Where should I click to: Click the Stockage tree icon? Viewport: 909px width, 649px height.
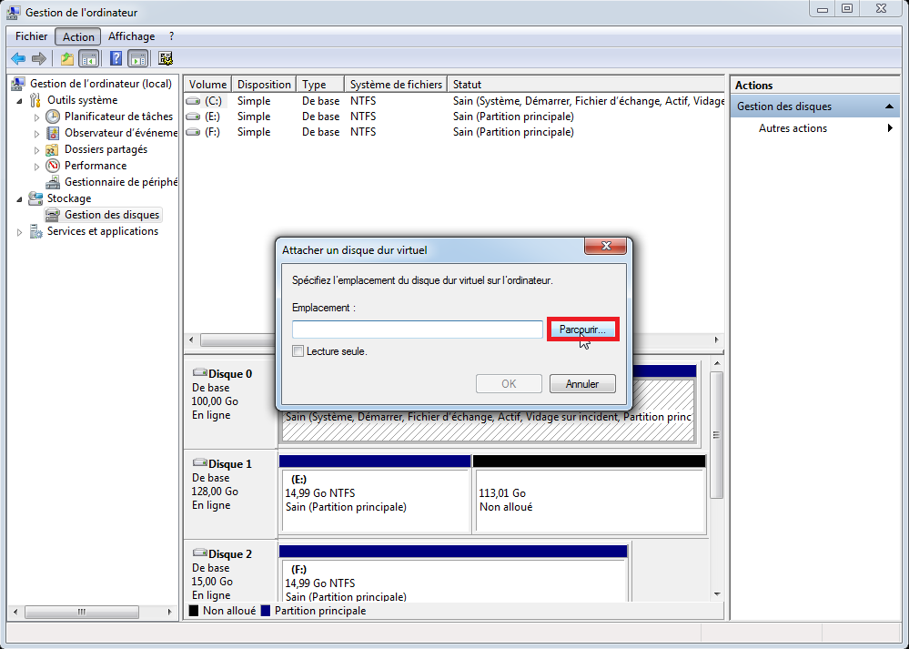pyautogui.click(x=35, y=198)
